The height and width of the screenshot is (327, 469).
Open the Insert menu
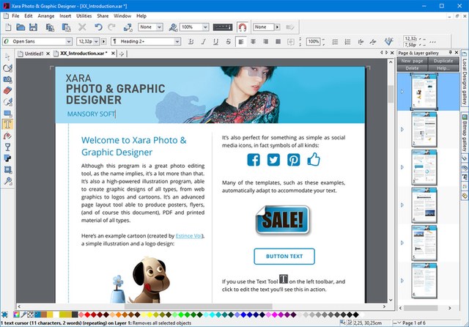[65, 16]
